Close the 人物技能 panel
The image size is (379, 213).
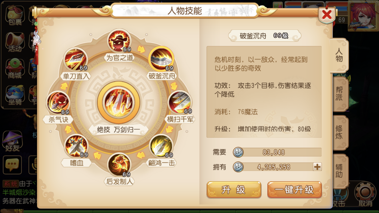[x=327, y=14]
